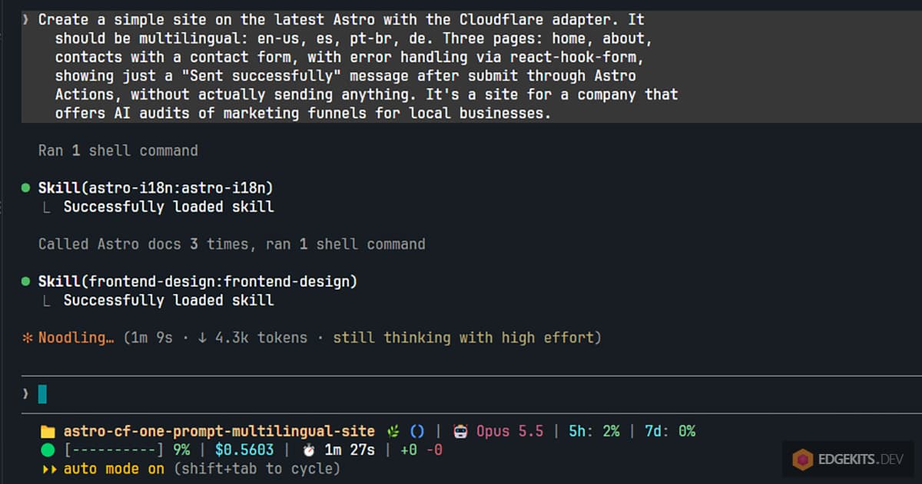
Task: Click the "↓ 4.3k tokens" counter
Action: (x=252, y=338)
